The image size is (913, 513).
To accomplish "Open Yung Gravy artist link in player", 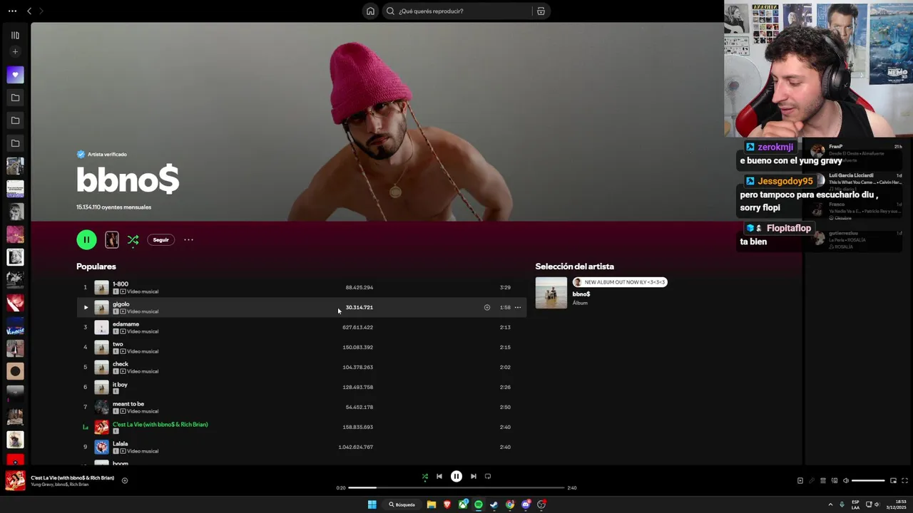I will 41,484.
